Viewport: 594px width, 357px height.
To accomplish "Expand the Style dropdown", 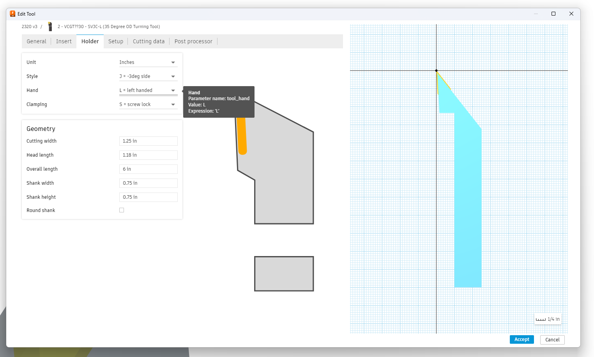I will 148,76.
